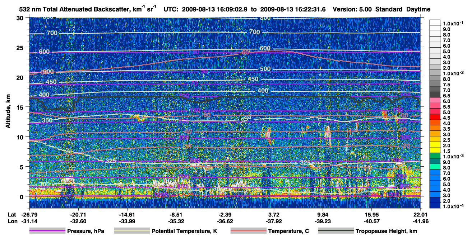Click the altitude axis tick '25'
This screenshot has height=239, width=467.
(x=20, y=47)
